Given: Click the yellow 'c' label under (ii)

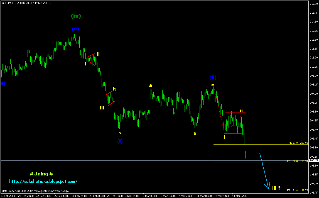Looking at the screenshot, I should [213, 85].
